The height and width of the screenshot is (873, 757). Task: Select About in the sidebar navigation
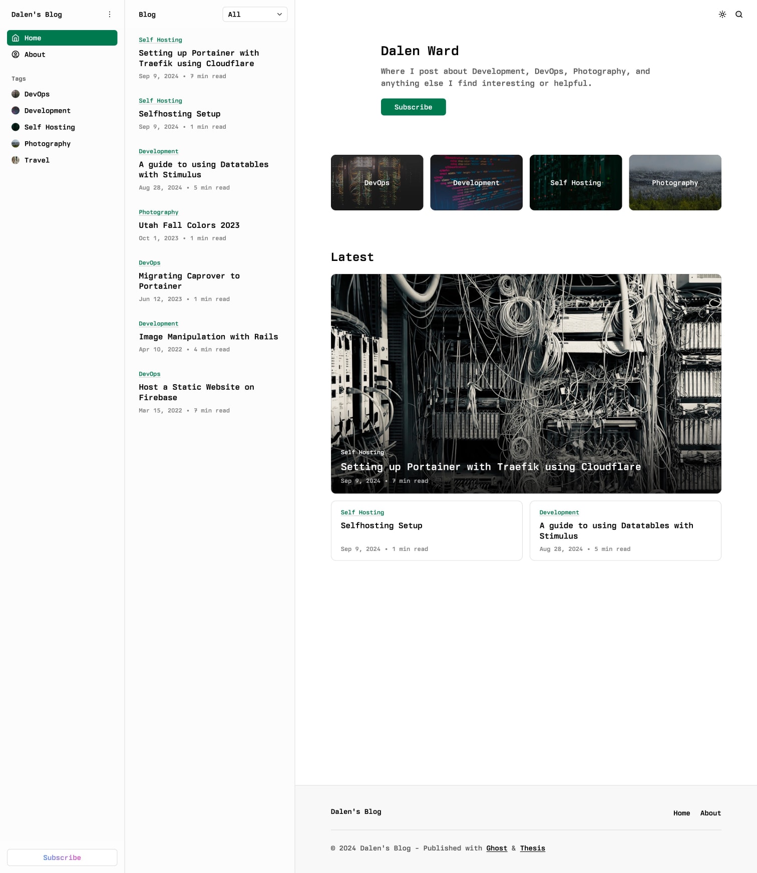click(62, 55)
